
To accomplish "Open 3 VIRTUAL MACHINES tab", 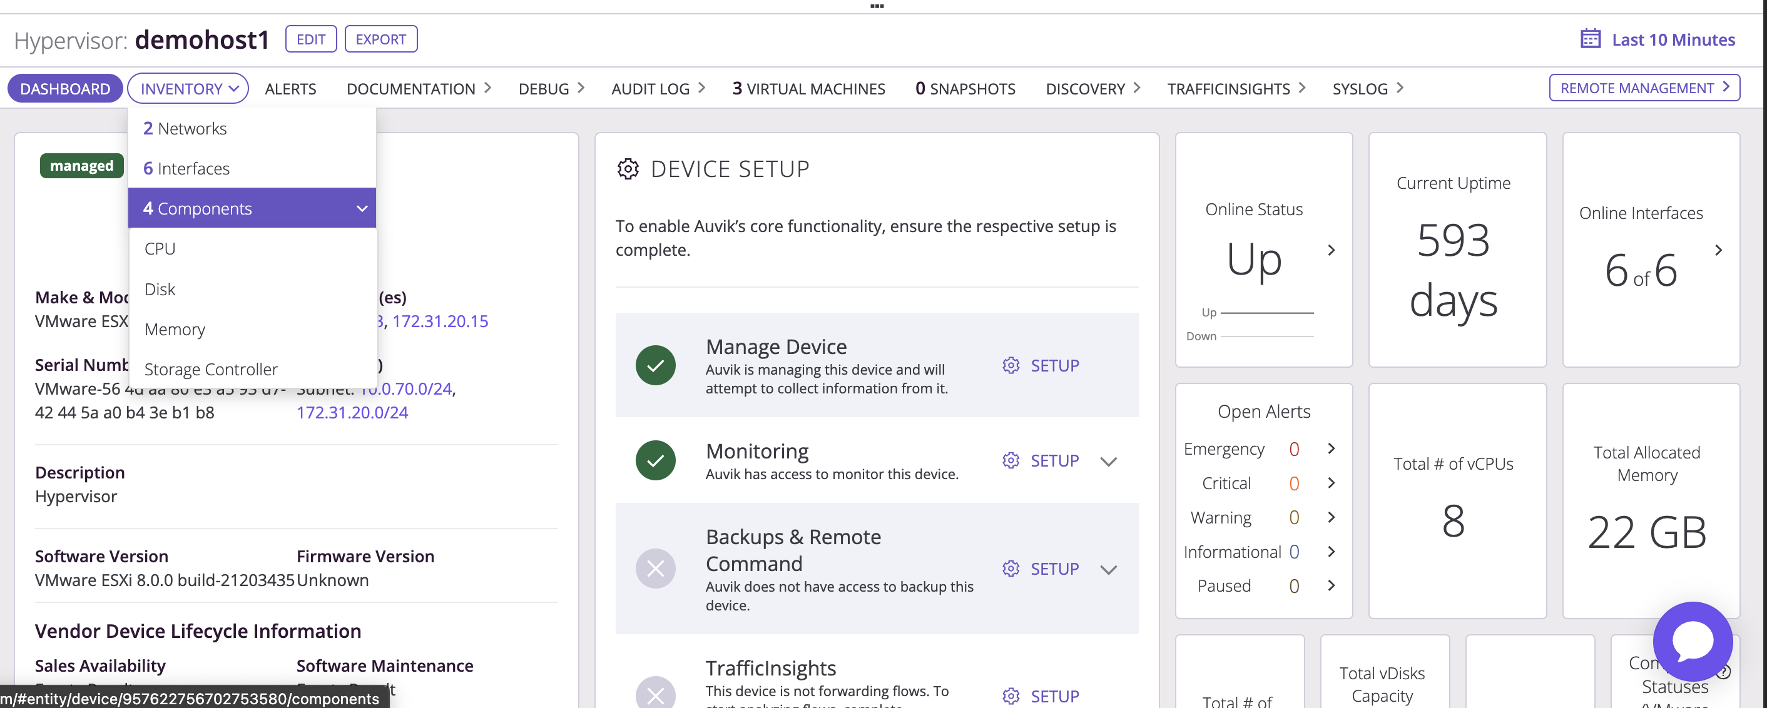I will coord(809,88).
